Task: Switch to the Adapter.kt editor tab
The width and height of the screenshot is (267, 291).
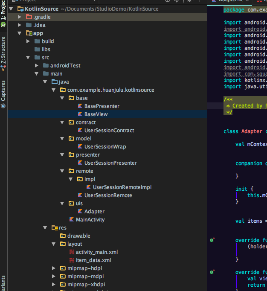Action: click(230, 1)
